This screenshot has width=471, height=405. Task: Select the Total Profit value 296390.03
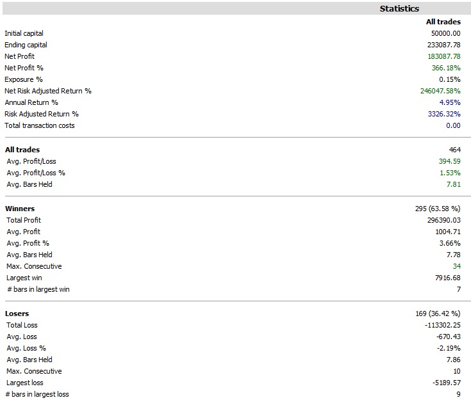(443, 220)
